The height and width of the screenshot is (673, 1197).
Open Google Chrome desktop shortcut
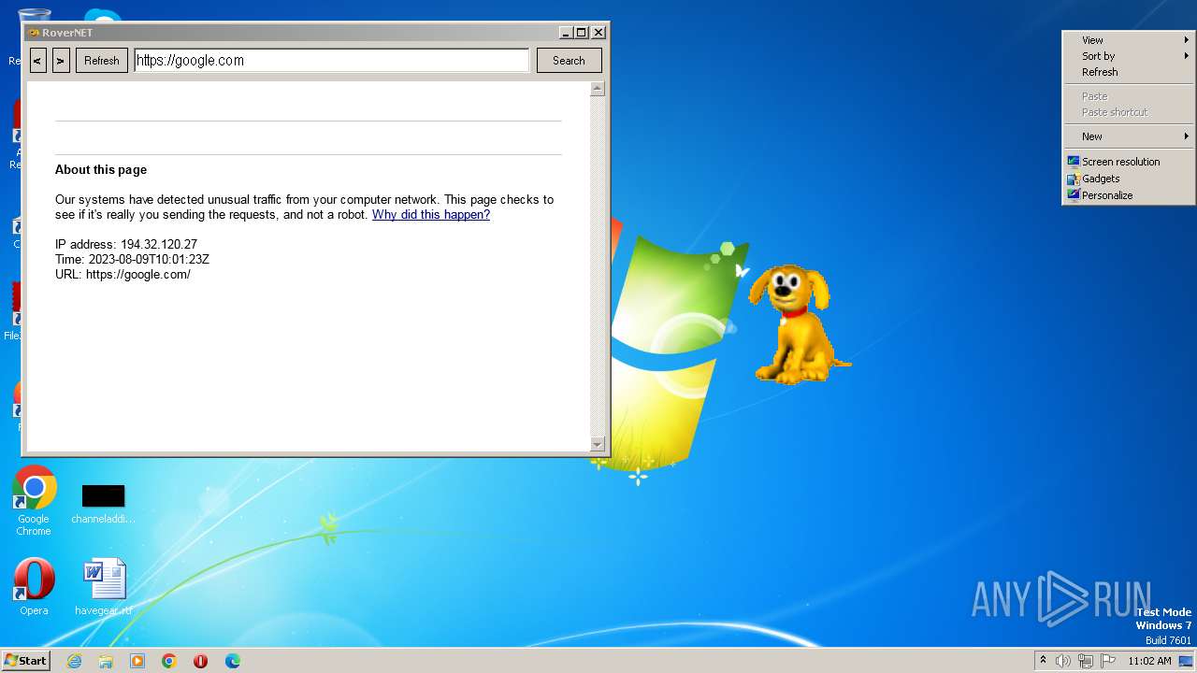[34, 500]
